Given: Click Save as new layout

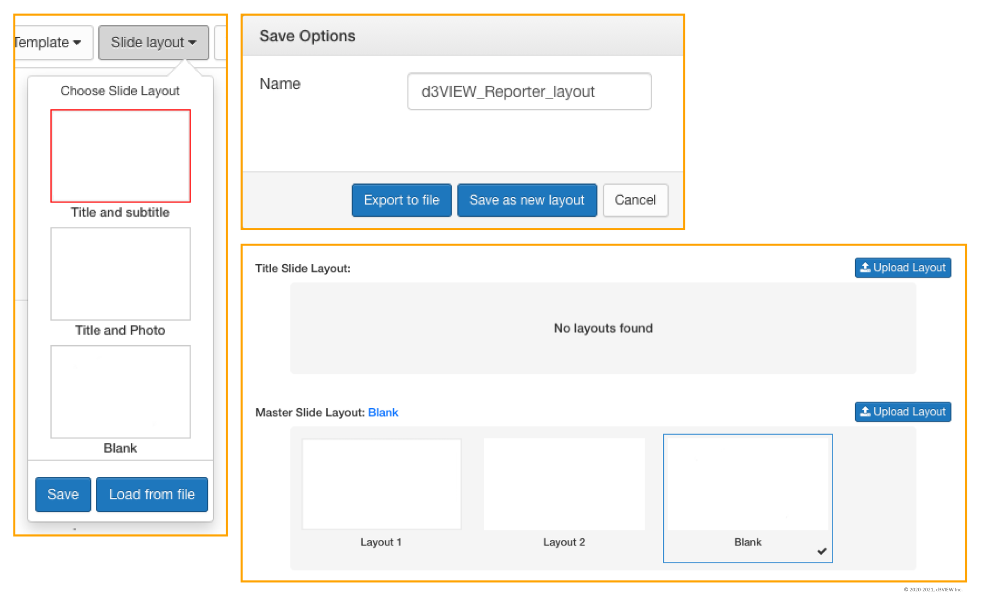Looking at the screenshot, I should [x=527, y=200].
